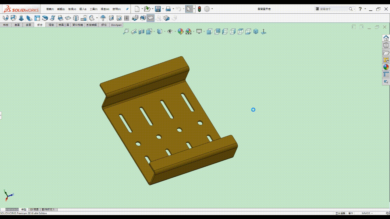390x219 pixels.
Task: Open the 檔案(F) menu
Action: (x=50, y=9)
